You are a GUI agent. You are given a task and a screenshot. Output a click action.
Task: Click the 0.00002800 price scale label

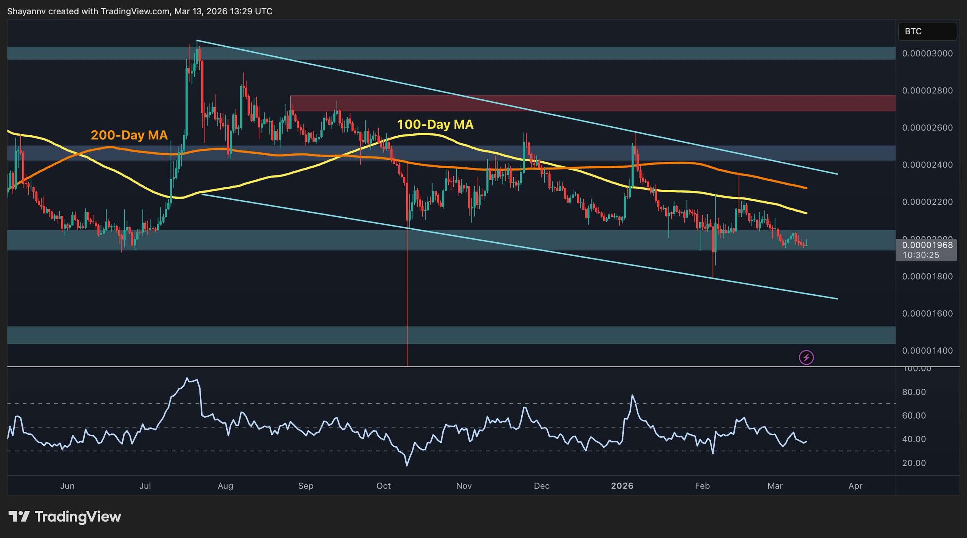click(x=927, y=90)
